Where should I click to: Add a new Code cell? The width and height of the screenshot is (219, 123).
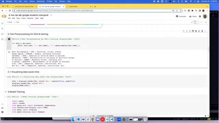click(x=9, y=22)
